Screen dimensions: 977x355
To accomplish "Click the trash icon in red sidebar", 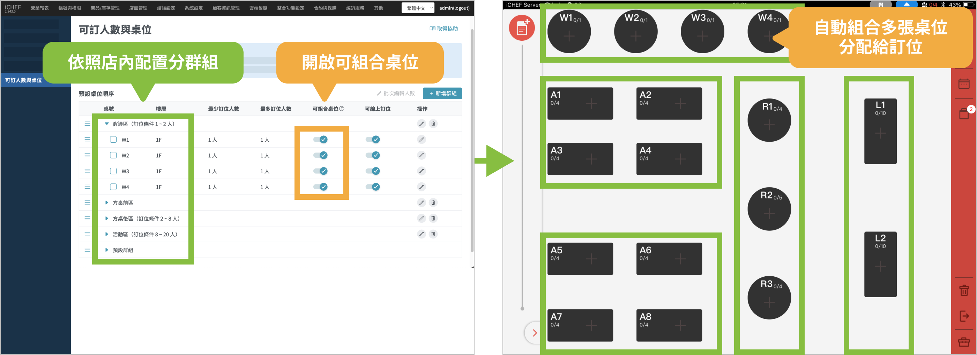I will pos(963,290).
